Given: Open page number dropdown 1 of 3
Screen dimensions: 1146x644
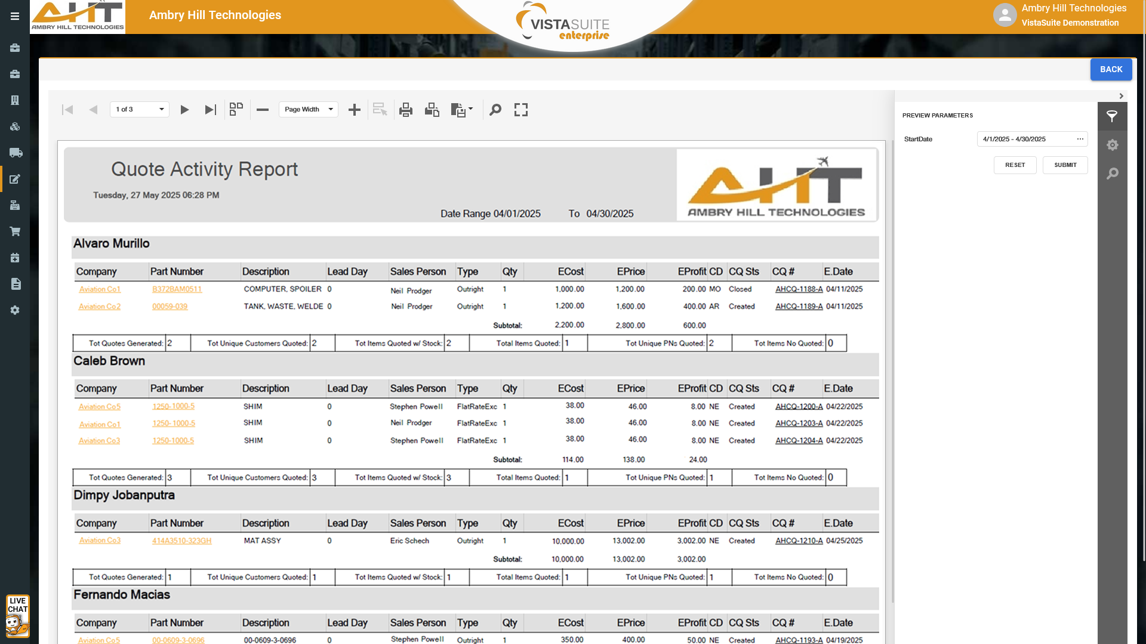Looking at the screenshot, I should click(140, 110).
